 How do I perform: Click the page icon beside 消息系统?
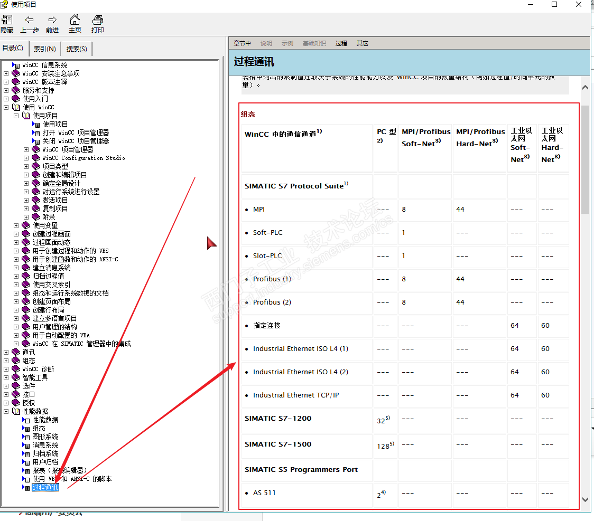pyautogui.click(x=26, y=446)
